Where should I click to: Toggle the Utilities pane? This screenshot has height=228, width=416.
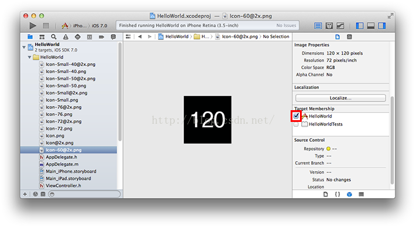click(382, 25)
